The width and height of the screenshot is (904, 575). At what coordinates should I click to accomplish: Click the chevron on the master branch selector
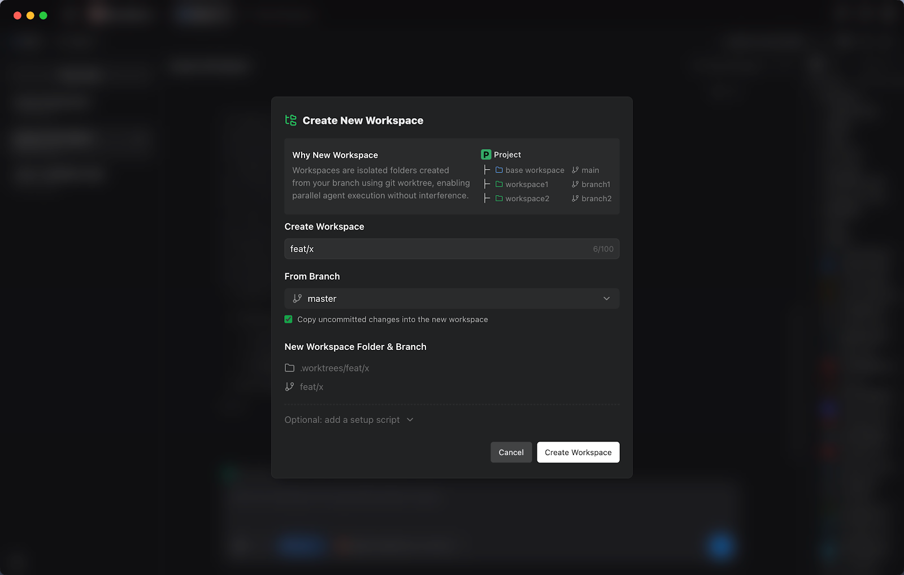pos(606,299)
